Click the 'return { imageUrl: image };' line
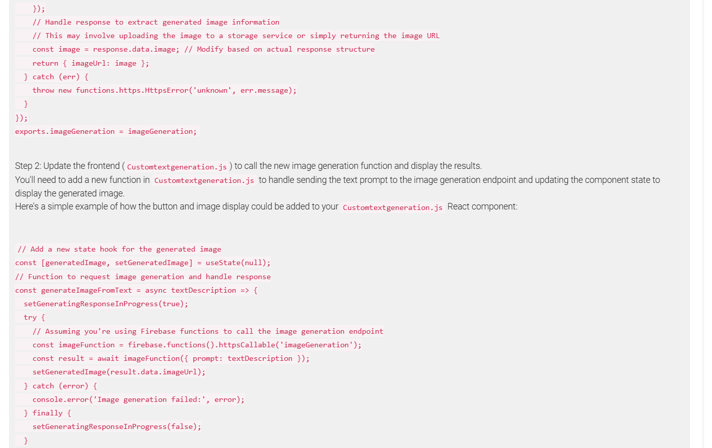The image size is (712, 448). [90, 63]
